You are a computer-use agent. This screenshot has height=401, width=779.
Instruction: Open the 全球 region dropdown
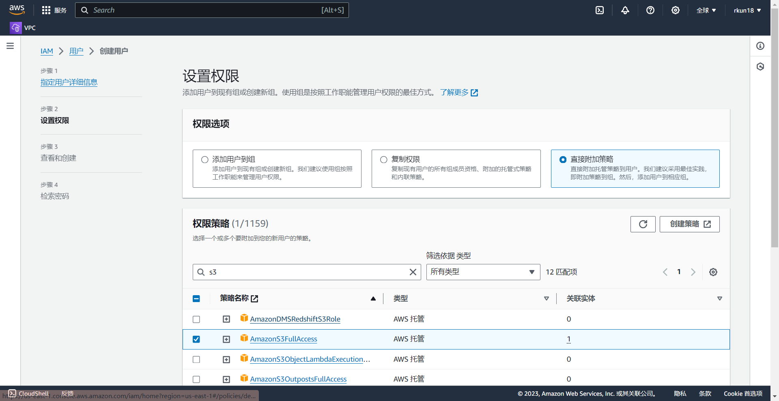pos(706,11)
